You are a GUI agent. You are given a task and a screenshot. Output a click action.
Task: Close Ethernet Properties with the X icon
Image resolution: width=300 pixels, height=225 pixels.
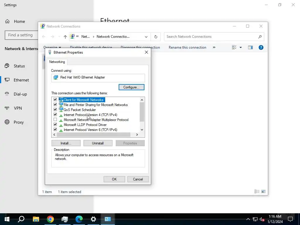(146, 52)
